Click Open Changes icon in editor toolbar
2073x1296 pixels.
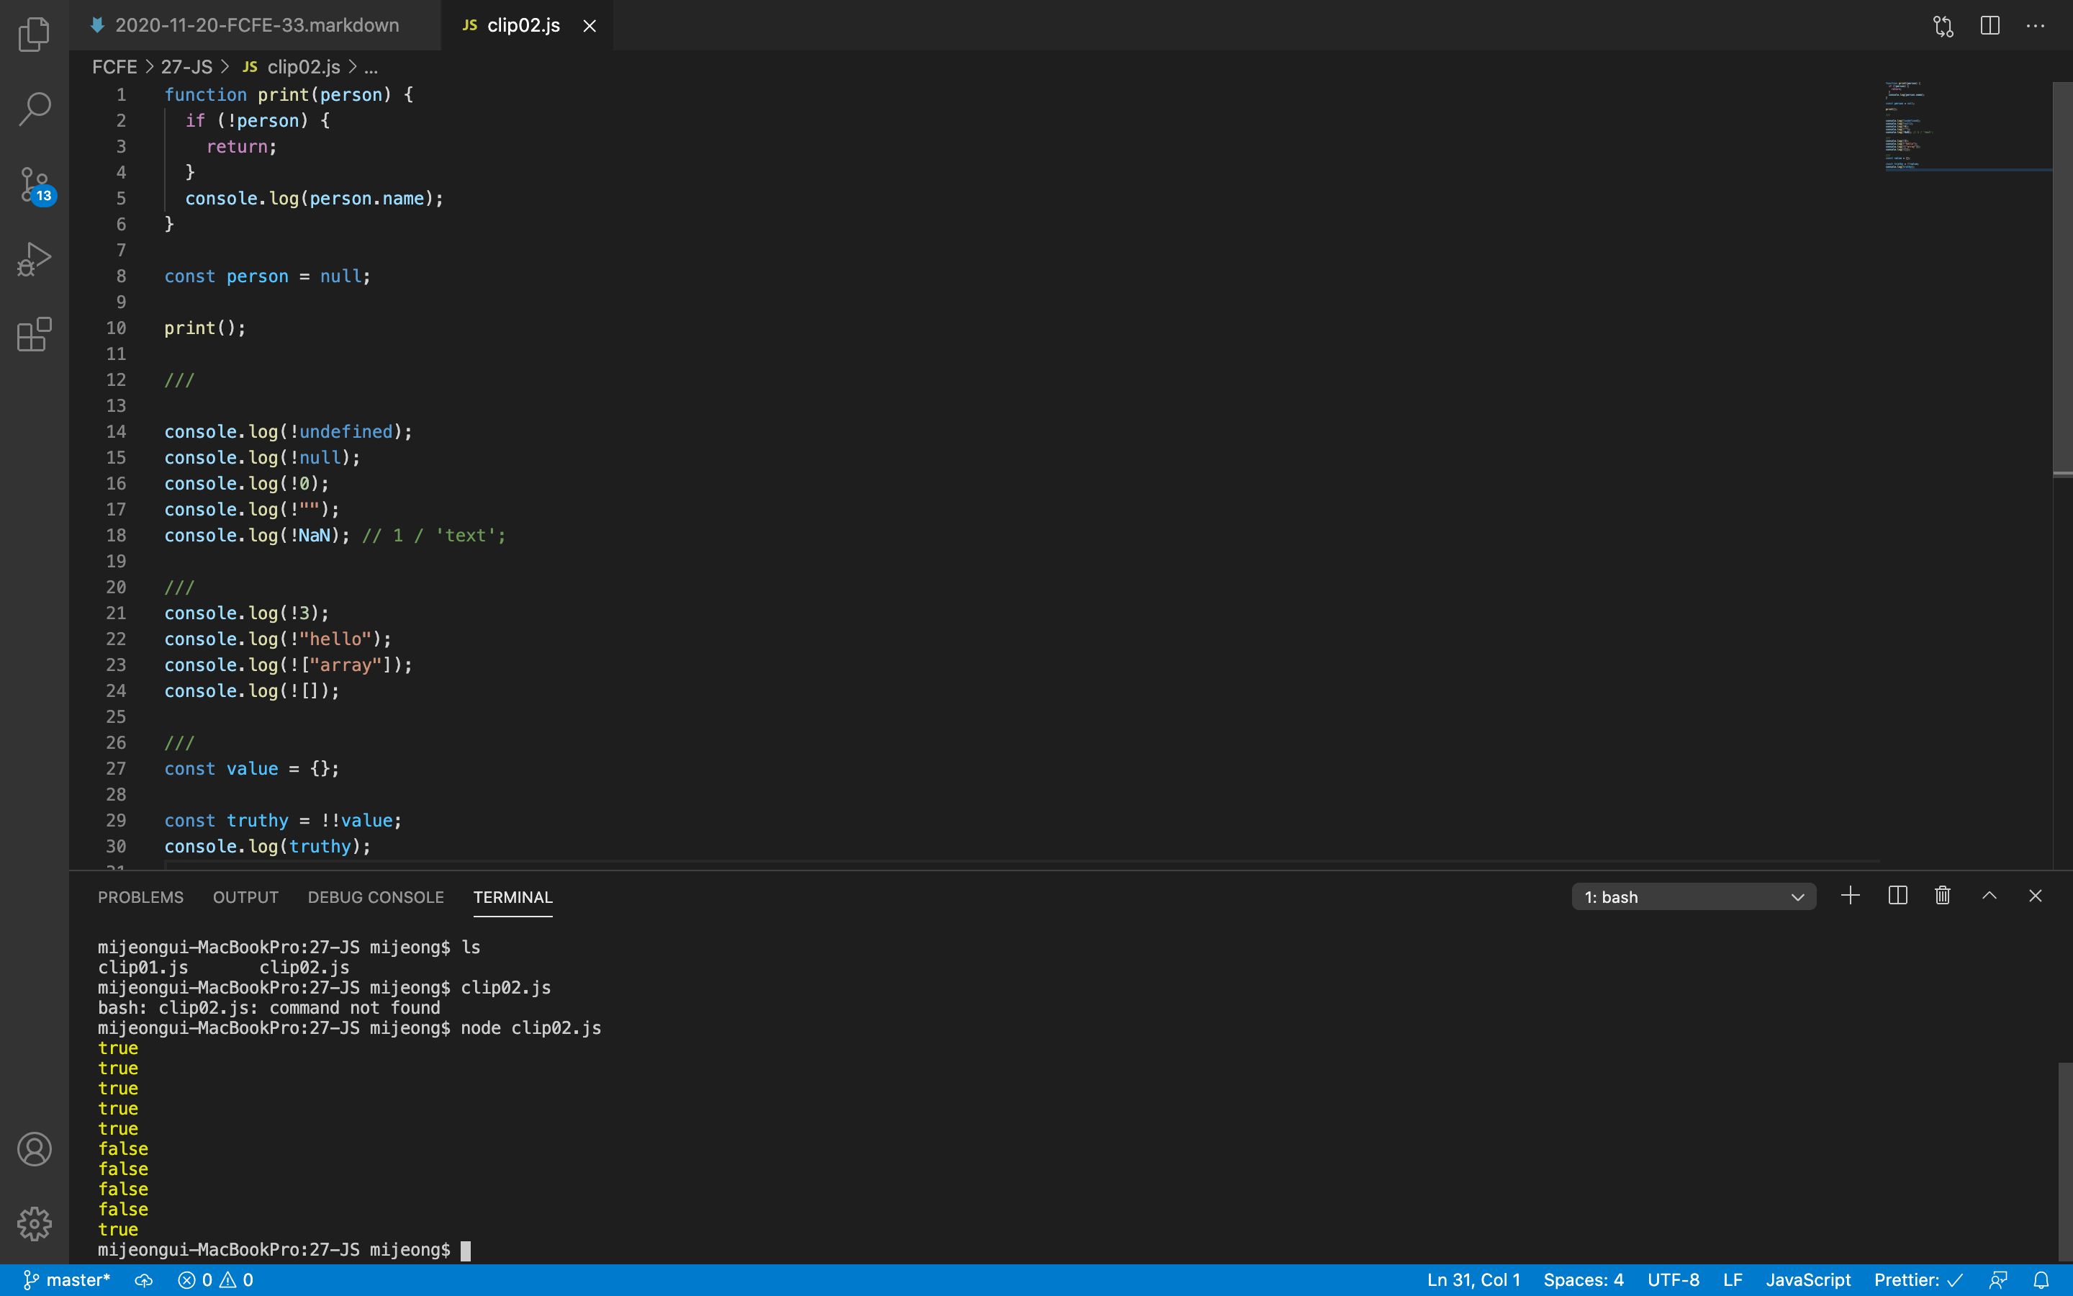coord(1943,26)
